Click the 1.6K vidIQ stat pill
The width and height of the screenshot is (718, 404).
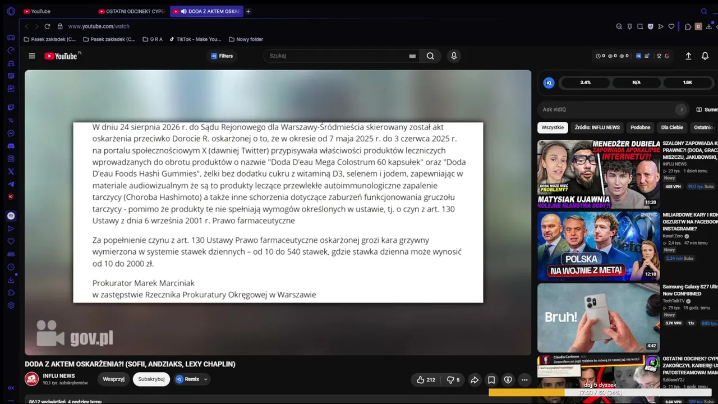click(x=687, y=82)
